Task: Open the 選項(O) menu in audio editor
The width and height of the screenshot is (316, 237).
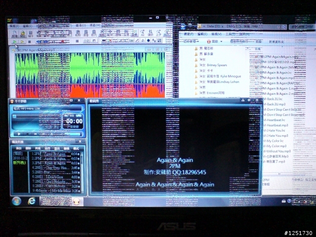Action: (x=81, y=25)
